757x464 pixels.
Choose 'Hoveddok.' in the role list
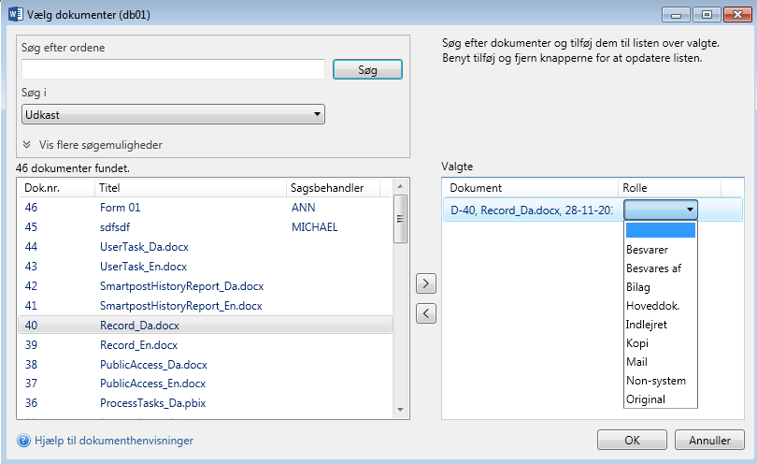[652, 306]
